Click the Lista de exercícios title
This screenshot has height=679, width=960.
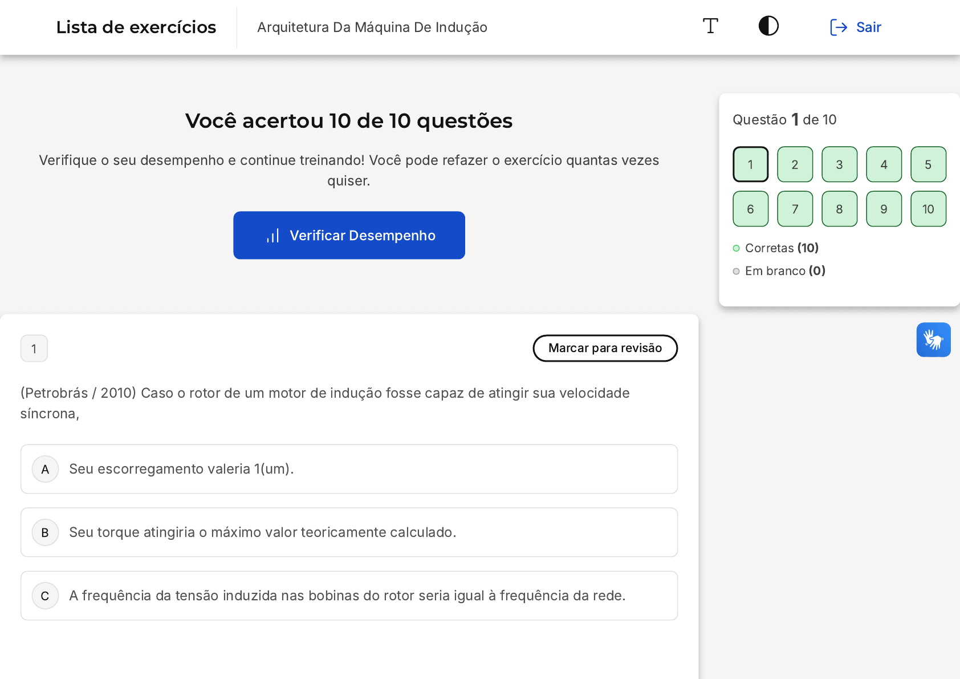point(136,27)
